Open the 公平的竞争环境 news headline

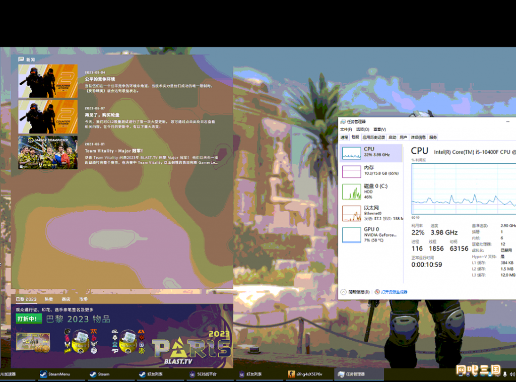coord(100,79)
